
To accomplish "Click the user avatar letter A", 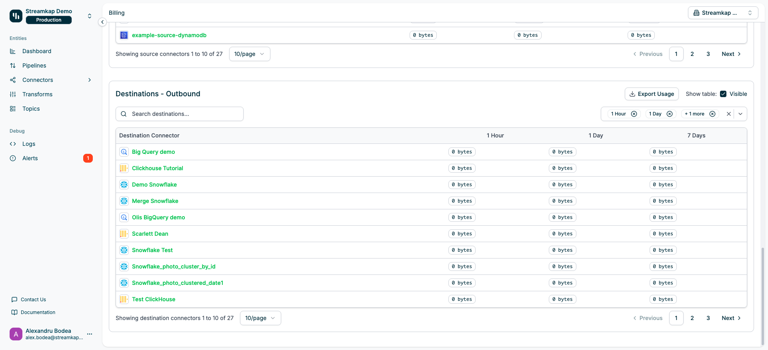I will click(x=16, y=334).
